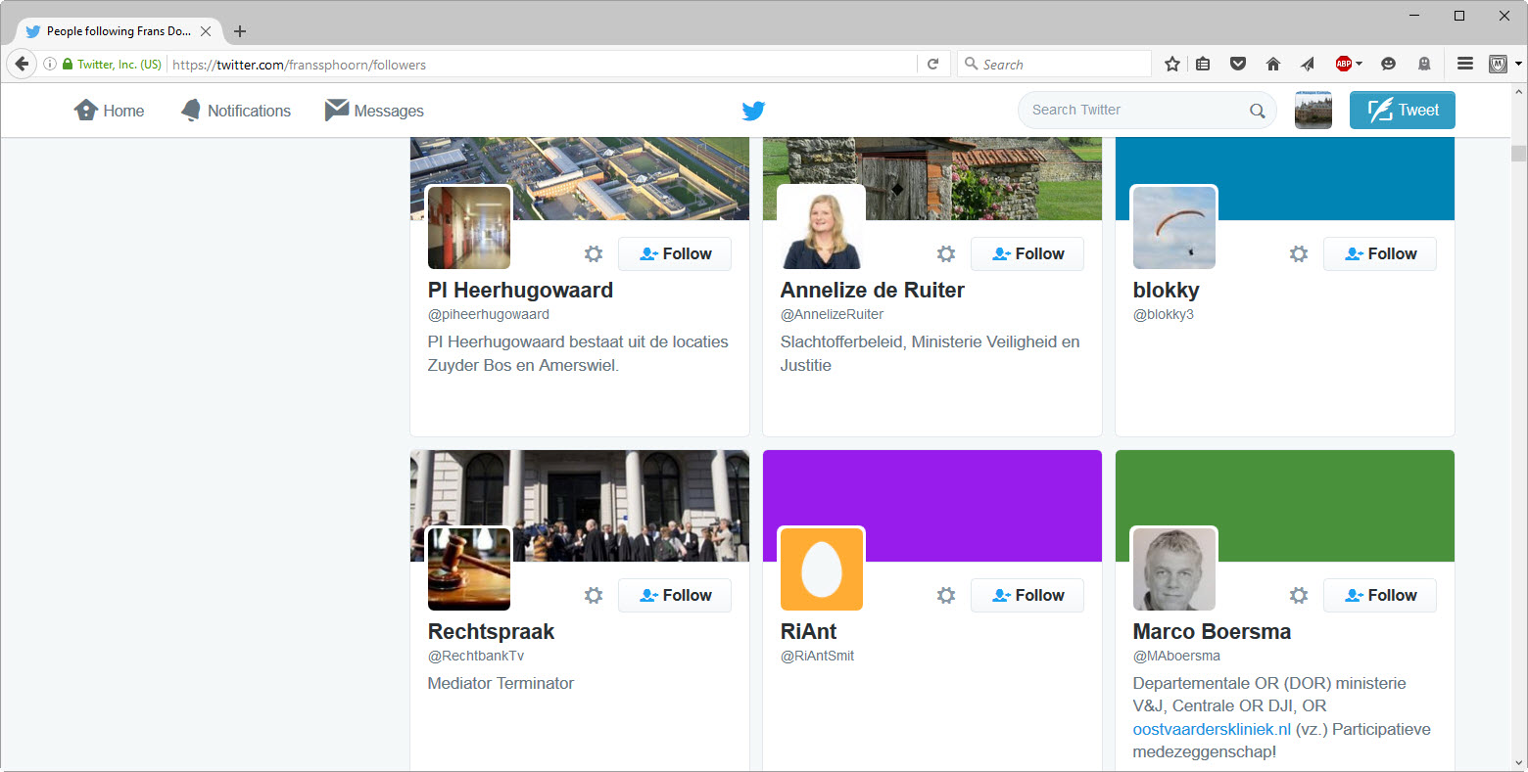Open the Rechtspraak profile name link

491,632
